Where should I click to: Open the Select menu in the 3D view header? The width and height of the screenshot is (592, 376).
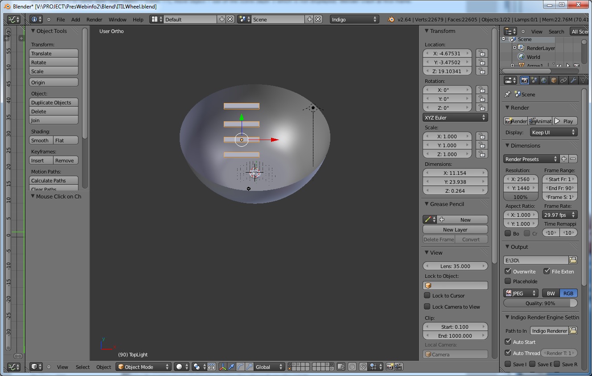click(82, 367)
